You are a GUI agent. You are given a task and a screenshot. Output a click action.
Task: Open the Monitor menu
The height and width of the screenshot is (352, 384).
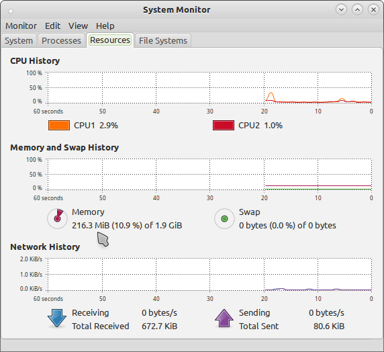pos(21,26)
